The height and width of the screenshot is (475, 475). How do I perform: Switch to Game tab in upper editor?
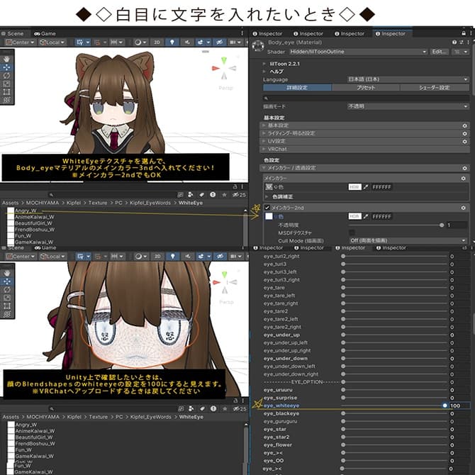point(45,33)
